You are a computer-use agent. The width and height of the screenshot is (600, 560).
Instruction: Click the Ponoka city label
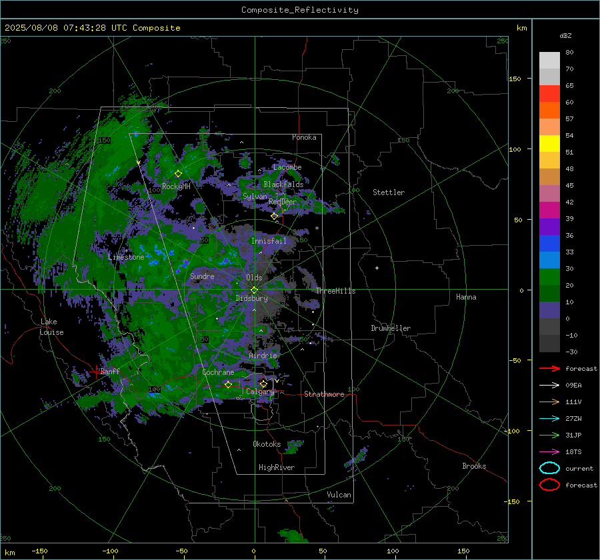point(304,137)
